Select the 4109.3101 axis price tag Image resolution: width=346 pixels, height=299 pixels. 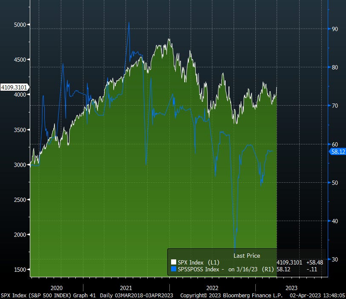[15, 86]
